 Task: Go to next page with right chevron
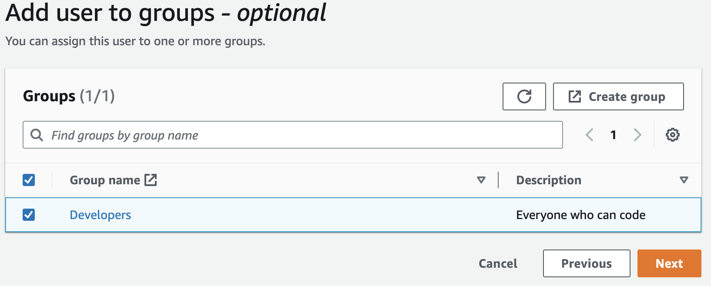[637, 135]
